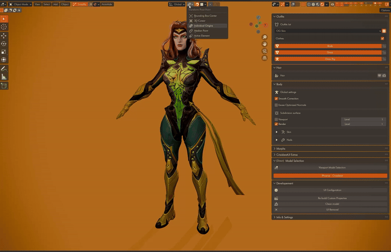
Task: Open Outfits settings gear icon
Action: point(384,31)
